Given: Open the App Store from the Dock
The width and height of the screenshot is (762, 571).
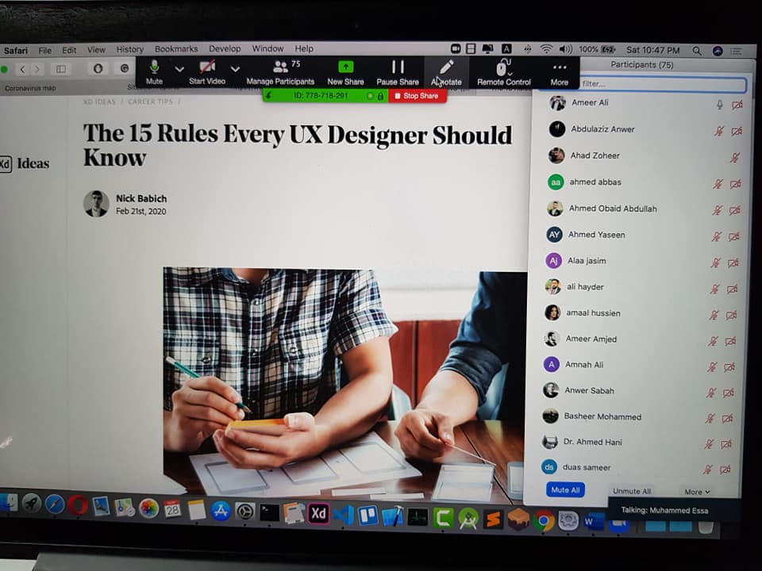Looking at the screenshot, I should [x=221, y=511].
